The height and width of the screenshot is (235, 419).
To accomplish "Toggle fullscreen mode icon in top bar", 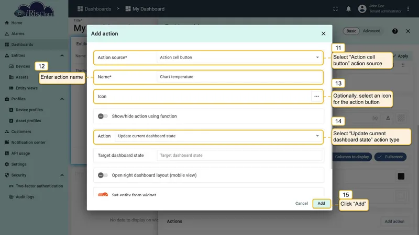I will 335,9.
